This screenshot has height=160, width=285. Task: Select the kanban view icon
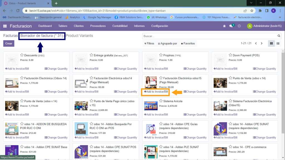pyautogui.click(x=271, y=43)
